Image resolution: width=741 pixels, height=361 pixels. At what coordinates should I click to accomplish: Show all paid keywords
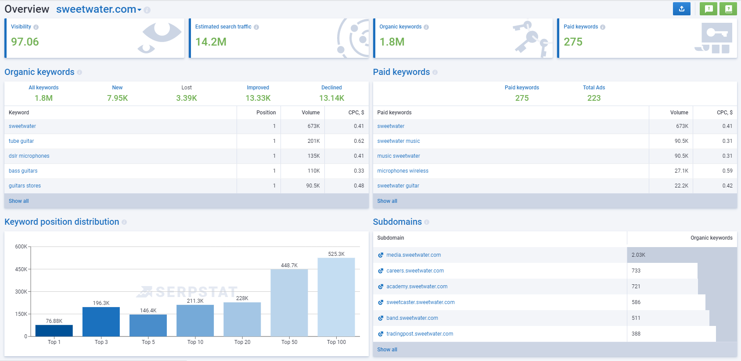click(387, 201)
